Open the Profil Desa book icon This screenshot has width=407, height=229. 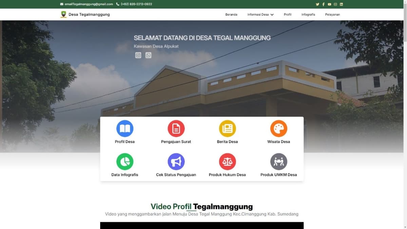pyautogui.click(x=125, y=129)
